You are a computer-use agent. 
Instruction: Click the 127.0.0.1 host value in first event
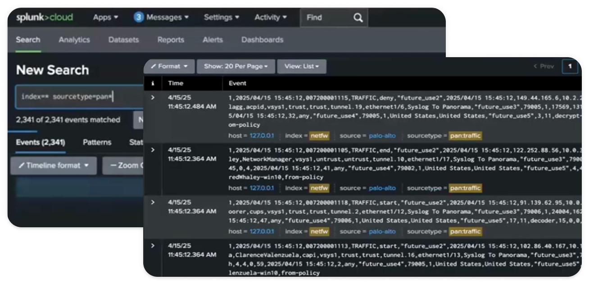[262, 135]
